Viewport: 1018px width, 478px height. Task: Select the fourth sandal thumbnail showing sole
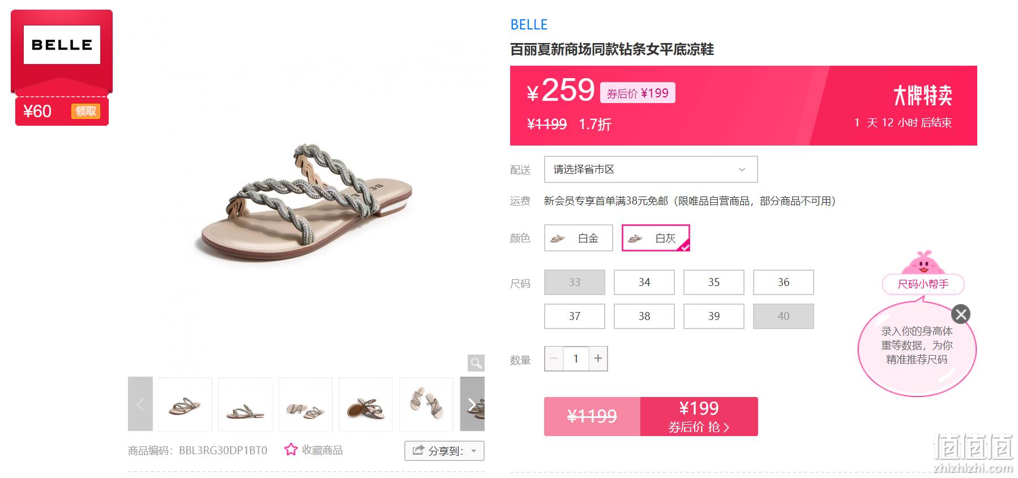(366, 404)
